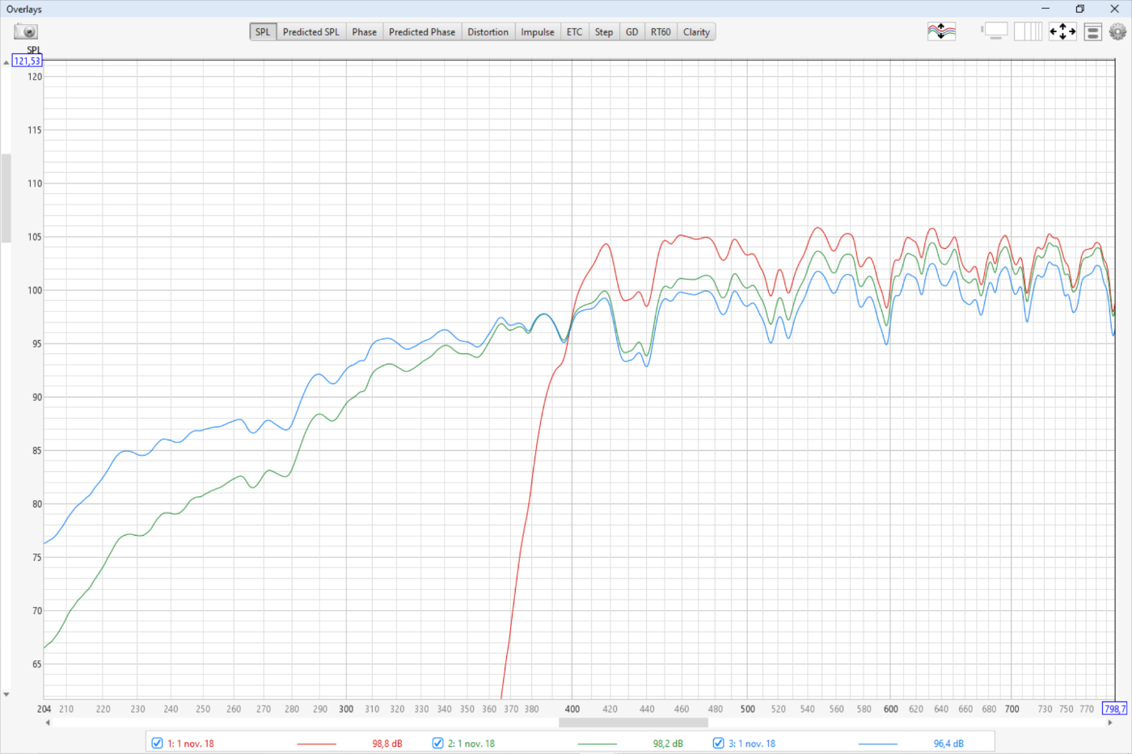1132x754 pixels.
Task: Open the settings gear icon
Action: (1117, 32)
